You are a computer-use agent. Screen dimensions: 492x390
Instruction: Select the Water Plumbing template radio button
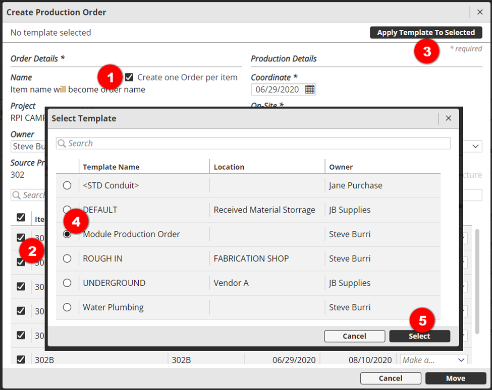pos(67,307)
